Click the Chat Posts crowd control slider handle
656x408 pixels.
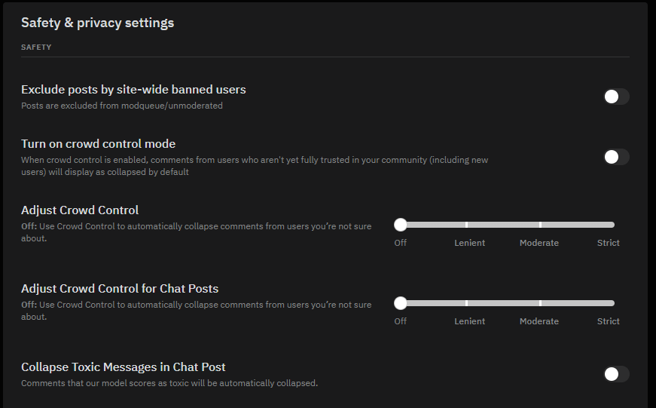pos(401,303)
